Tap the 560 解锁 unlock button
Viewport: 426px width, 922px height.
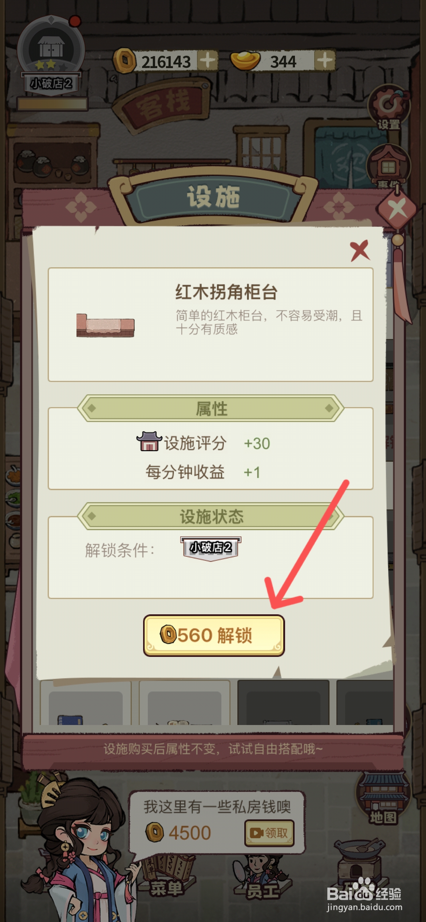214,635
